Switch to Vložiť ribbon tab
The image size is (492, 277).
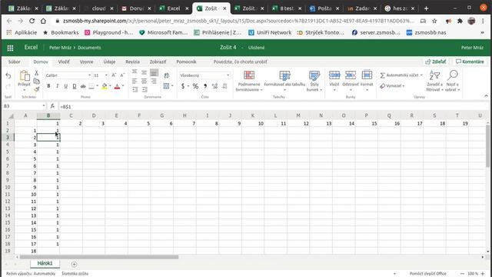pos(64,62)
